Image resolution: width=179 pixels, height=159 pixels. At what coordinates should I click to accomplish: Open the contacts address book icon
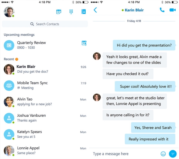point(84,12)
